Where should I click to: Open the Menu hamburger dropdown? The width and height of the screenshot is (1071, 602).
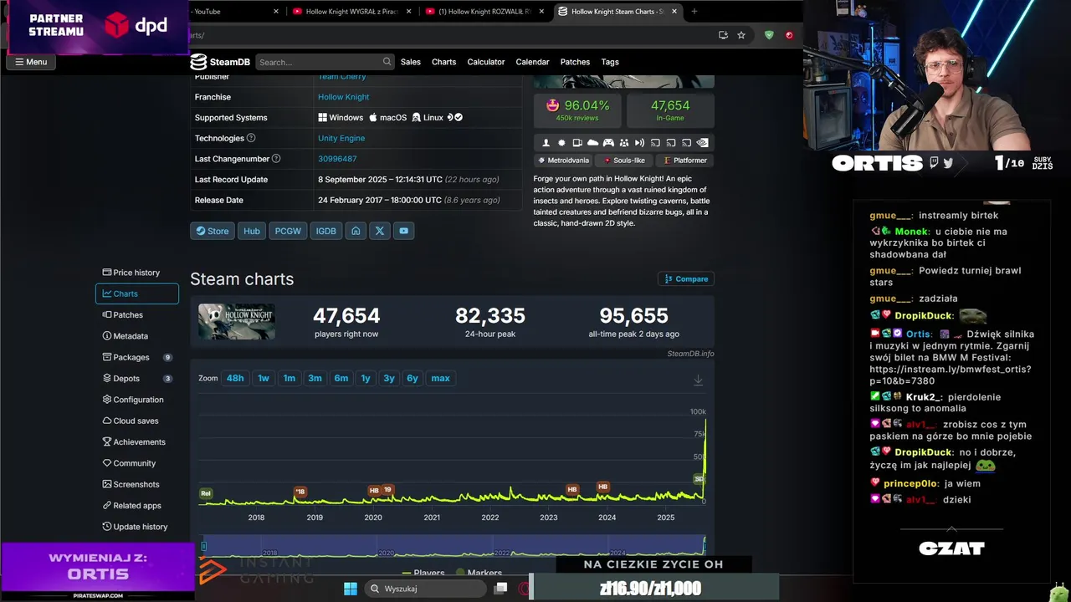point(30,62)
